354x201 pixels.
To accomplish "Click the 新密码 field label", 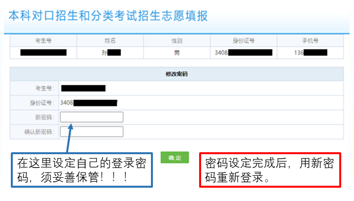I will 45,117.
